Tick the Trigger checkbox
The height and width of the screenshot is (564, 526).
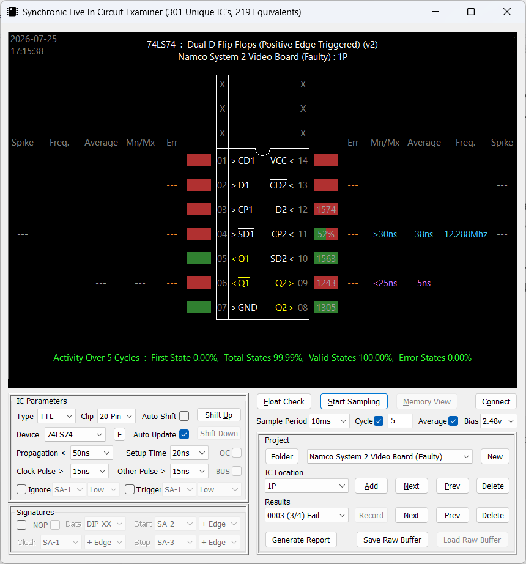(x=130, y=489)
